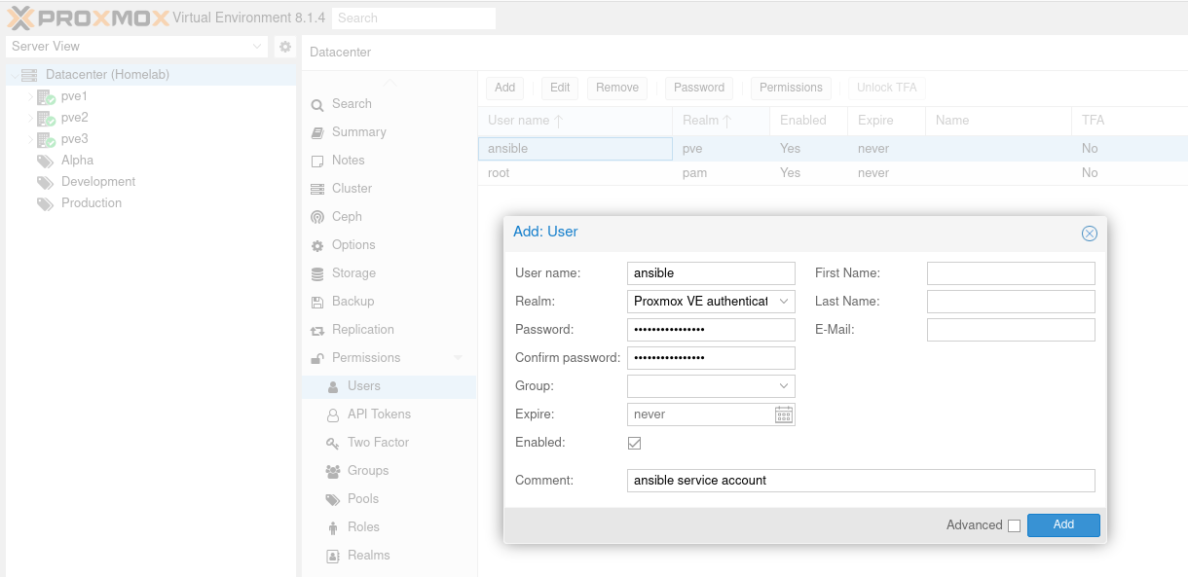1188x577 pixels.
Task: Click the Replication arrows icon
Action: click(317, 331)
